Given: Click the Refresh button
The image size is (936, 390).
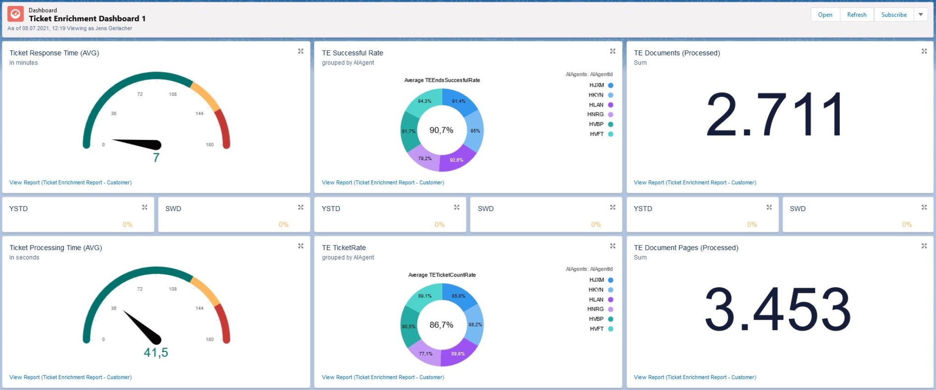Looking at the screenshot, I should click(x=856, y=15).
